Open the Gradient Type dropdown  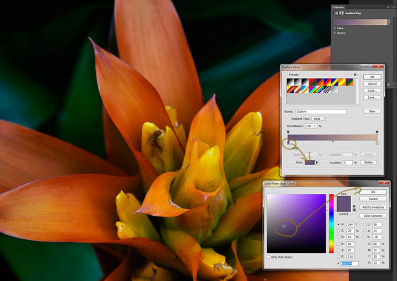tap(320, 119)
